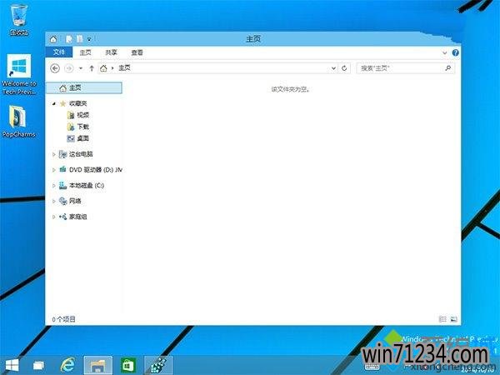This screenshot has height=375, width=500.
Task: Open Task View on the taskbar
Action: [x=38, y=365]
